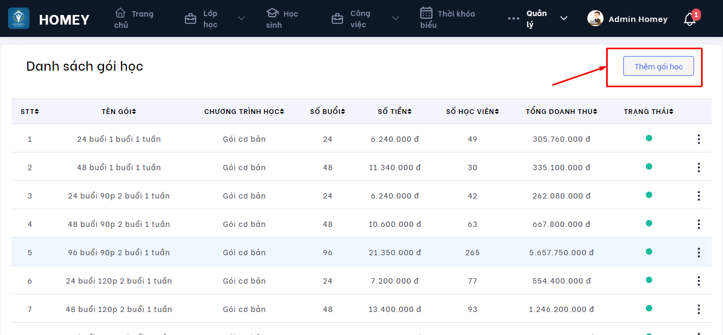Click the green status dot in row 7
The image size is (723, 335).
click(649, 308)
